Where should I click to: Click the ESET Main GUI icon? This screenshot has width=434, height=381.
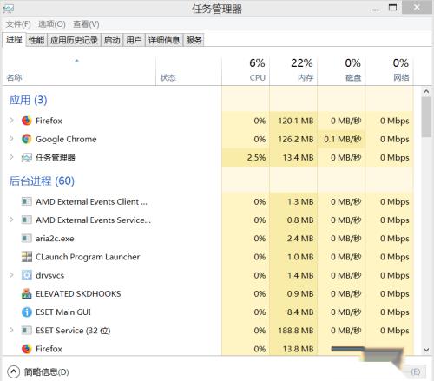pos(27,312)
